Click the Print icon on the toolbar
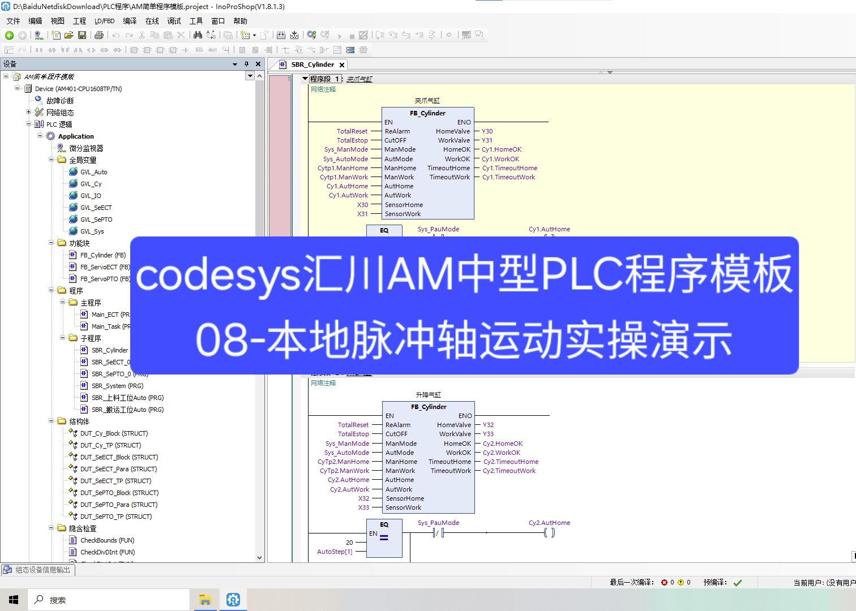856x611 pixels. pyautogui.click(x=98, y=35)
